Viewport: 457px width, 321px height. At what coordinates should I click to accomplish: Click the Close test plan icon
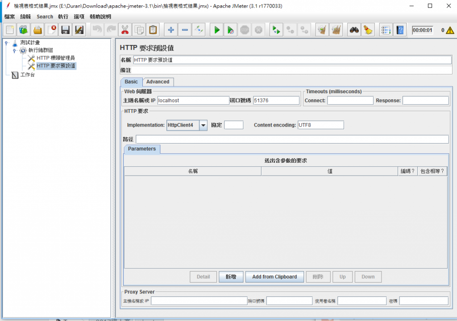52,30
